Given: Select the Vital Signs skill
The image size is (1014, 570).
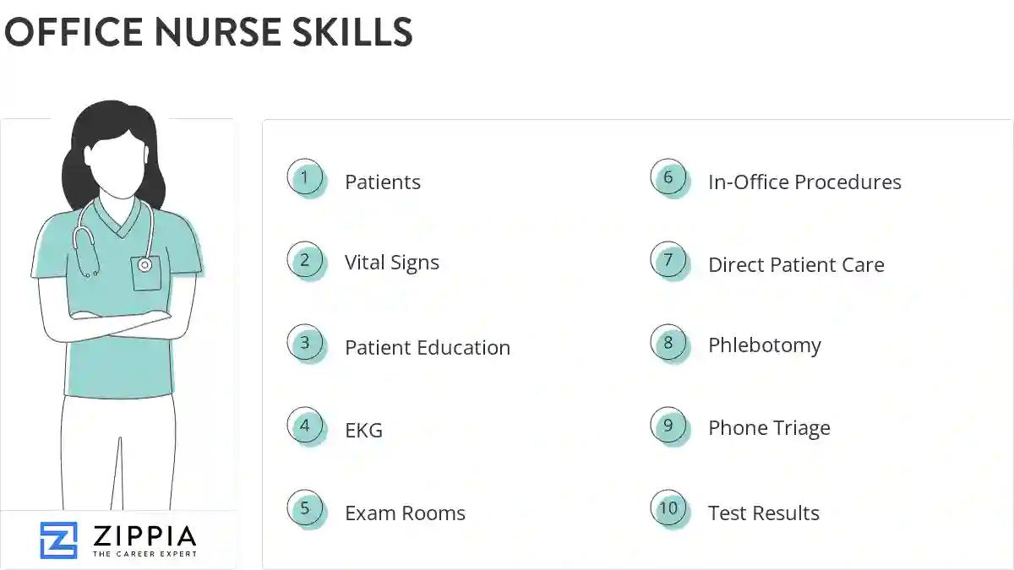Looking at the screenshot, I should tap(392, 263).
